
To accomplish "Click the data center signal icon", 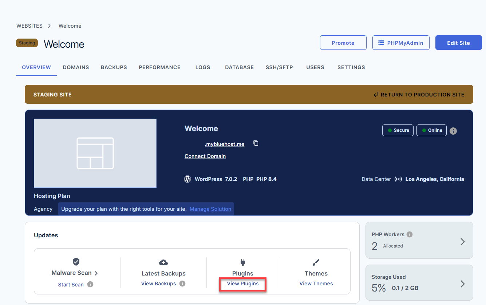I will coord(398,179).
